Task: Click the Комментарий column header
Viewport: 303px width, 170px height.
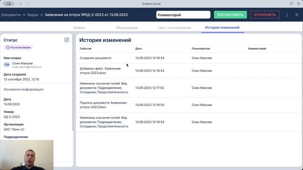Action: coord(257,49)
